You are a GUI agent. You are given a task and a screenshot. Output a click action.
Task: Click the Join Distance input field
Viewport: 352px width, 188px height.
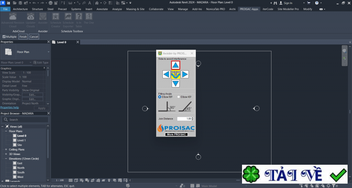pyautogui.click(x=184, y=119)
